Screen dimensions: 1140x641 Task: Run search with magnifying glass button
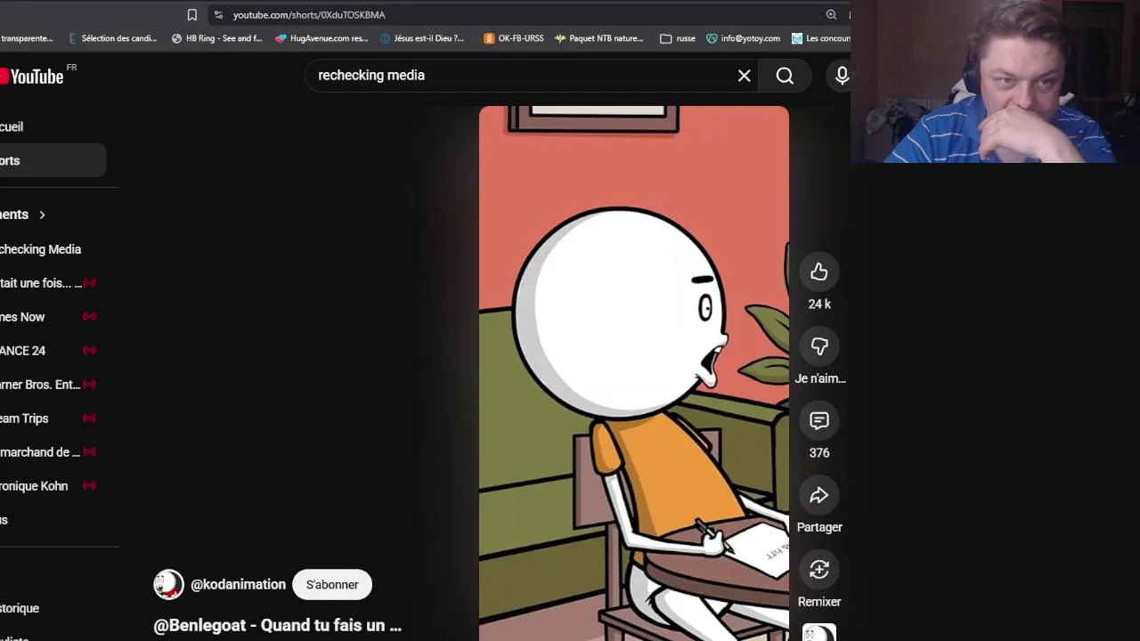click(785, 76)
